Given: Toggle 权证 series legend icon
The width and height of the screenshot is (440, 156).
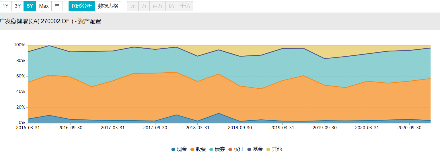Looking at the screenshot, I should pos(230,149).
